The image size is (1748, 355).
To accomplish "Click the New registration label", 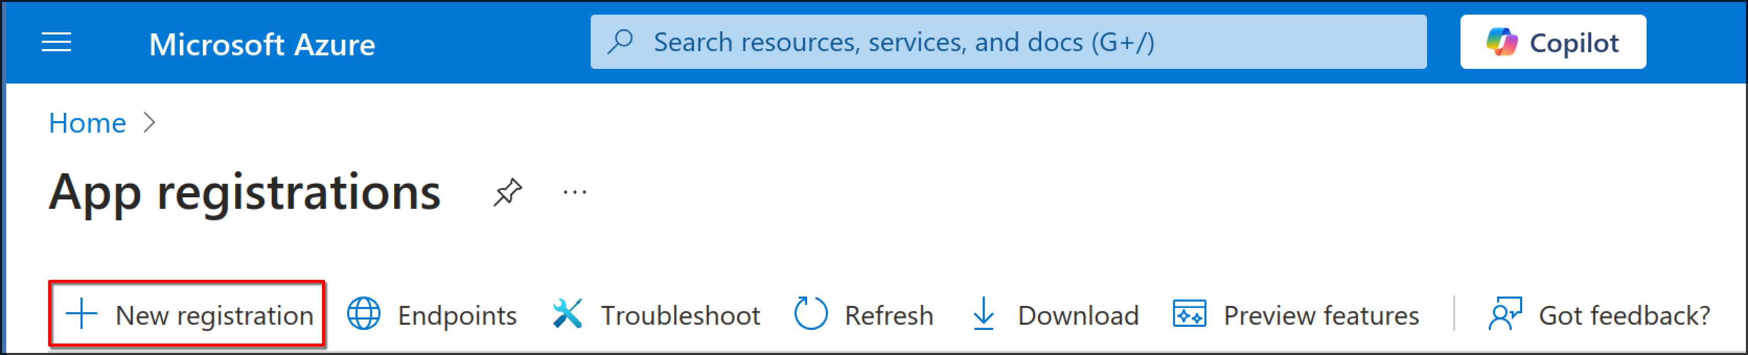I will [x=214, y=316].
